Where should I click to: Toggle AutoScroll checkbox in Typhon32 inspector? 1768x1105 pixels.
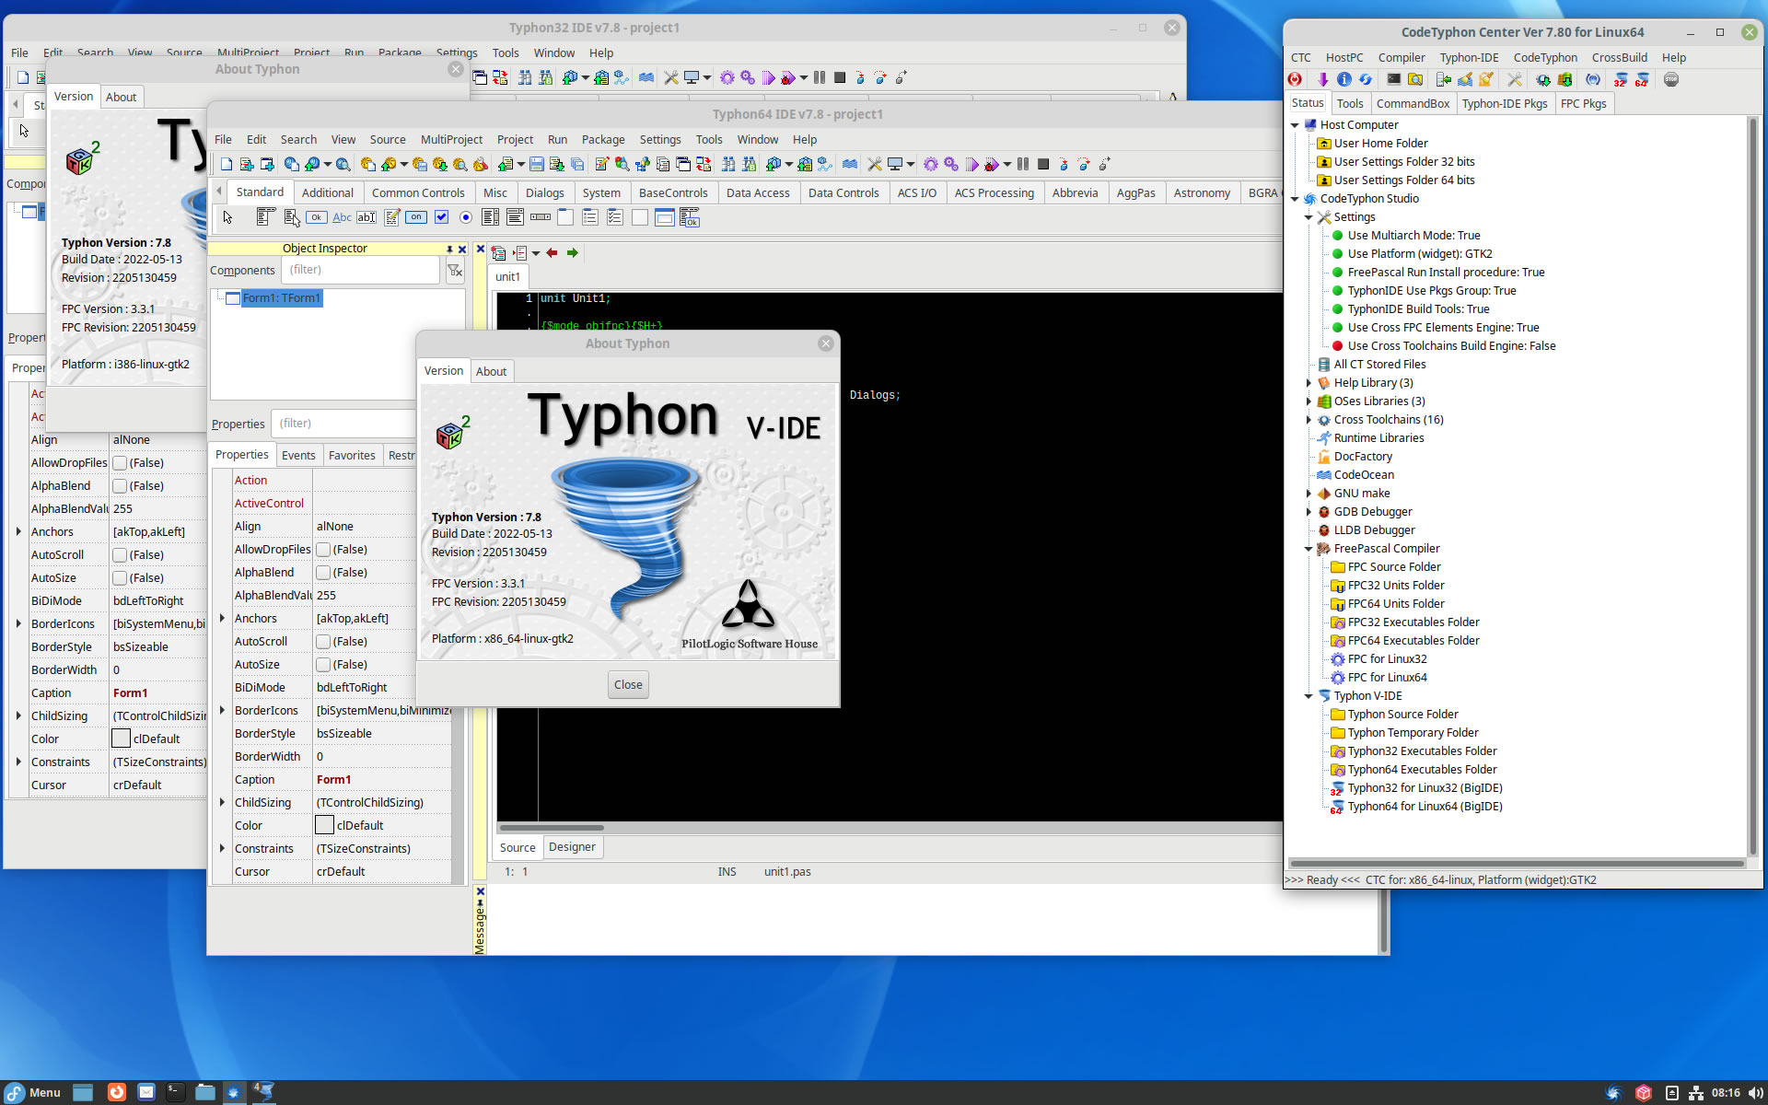pos(120,555)
